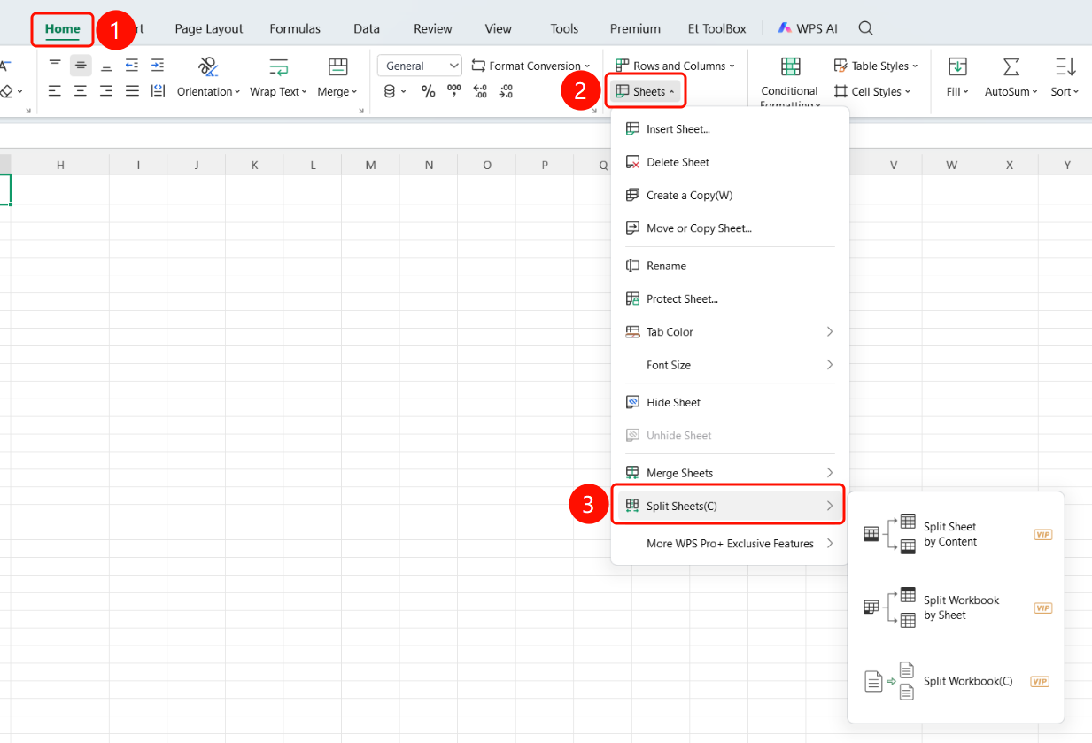Image resolution: width=1092 pixels, height=743 pixels.
Task: Select middle vertical alignment
Action: click(x=81, y=65)
